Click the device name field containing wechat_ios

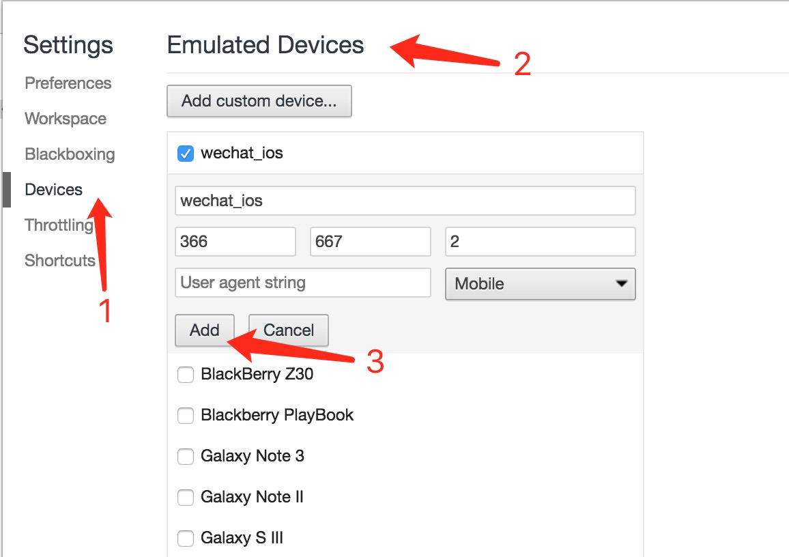(x=405, y=201)
